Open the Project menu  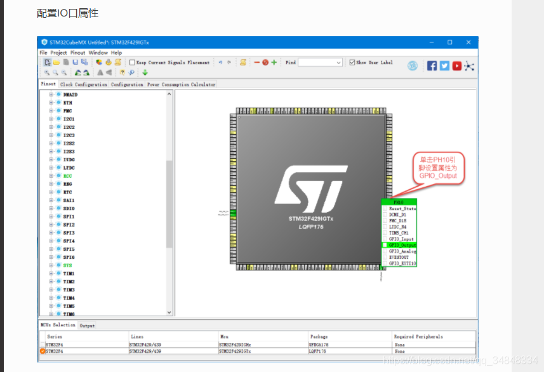[x=58, y=53]
